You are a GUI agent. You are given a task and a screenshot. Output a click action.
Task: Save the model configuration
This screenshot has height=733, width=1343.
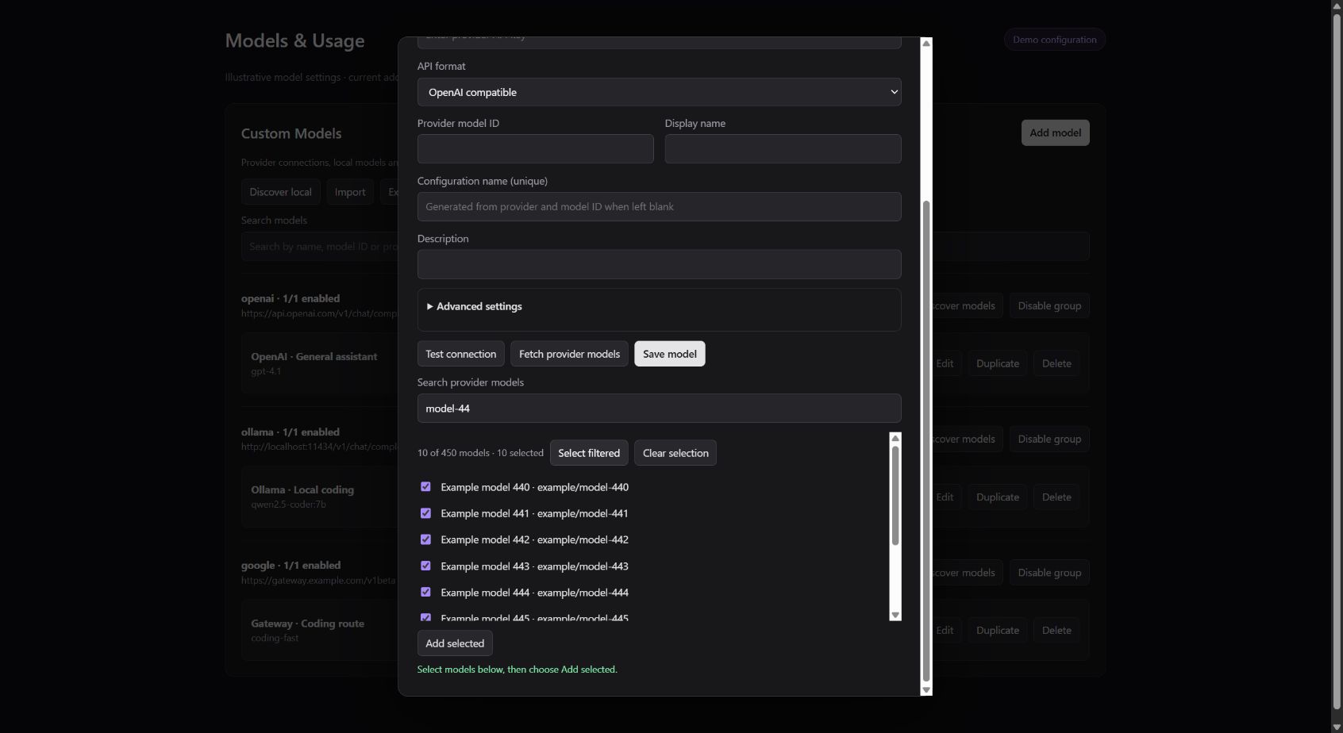pyautogui.click(x=669, y=354)
